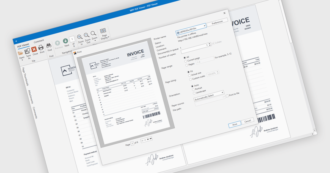
Task: Set orientation to Auto
Action: [192, 86]
